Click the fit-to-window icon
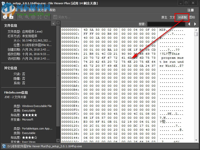200x150 pixels. pos(39,17)
